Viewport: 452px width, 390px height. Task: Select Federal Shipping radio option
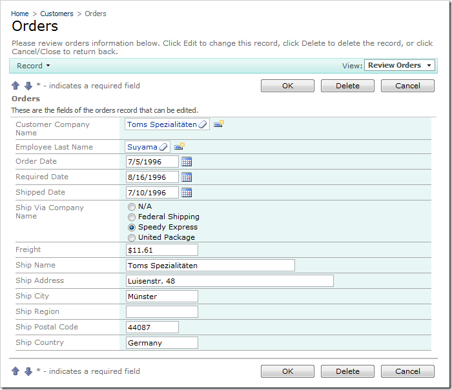click(x=132, y=217)
